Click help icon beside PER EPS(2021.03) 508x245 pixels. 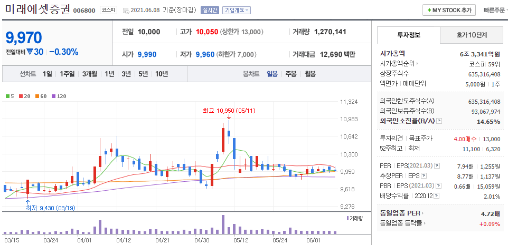coord(437,166)
